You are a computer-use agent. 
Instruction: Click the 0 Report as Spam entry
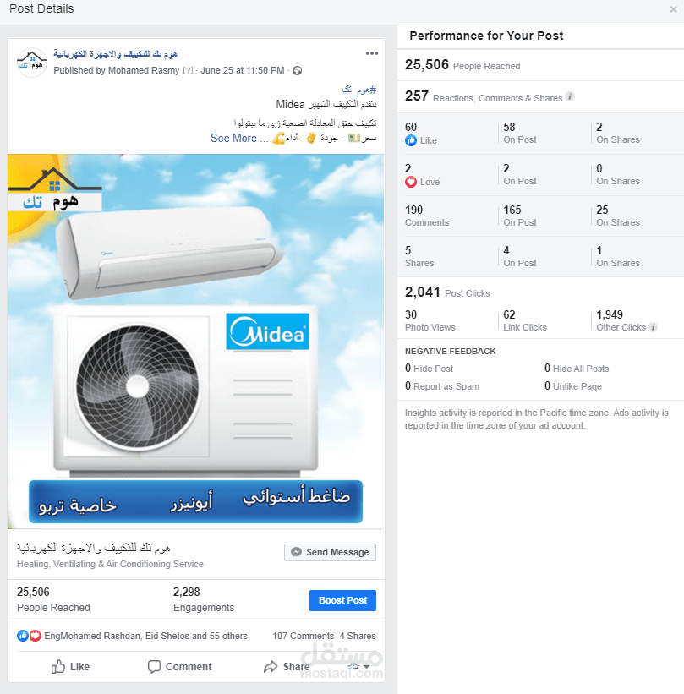pyautogui.click(x=442, y=386)
